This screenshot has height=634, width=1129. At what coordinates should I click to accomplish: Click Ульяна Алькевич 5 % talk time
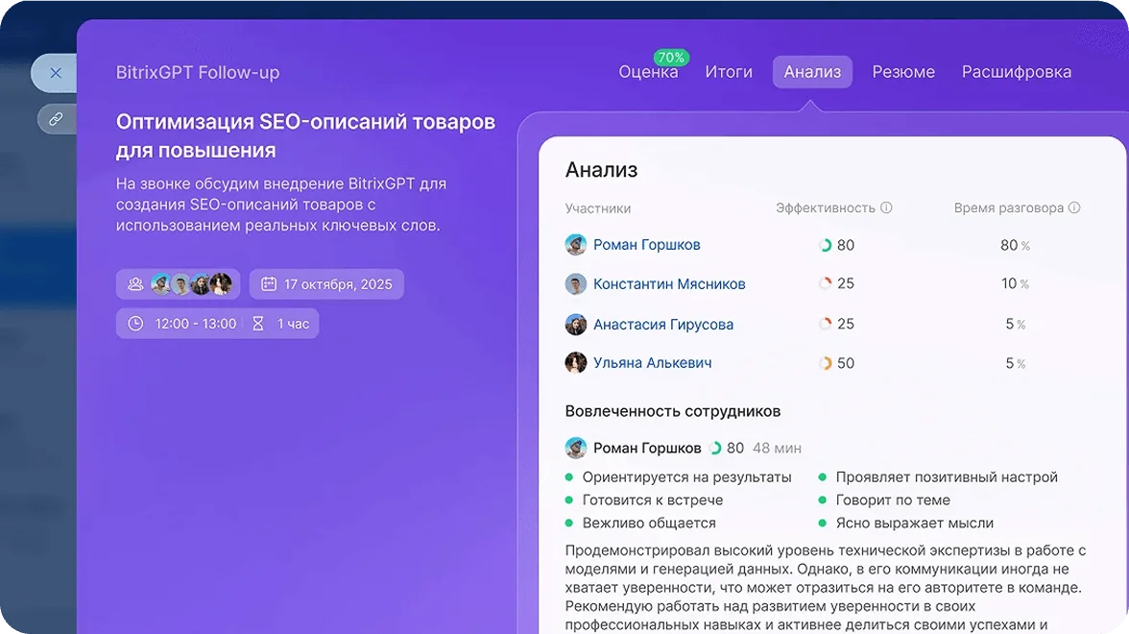click(1016, 363)
